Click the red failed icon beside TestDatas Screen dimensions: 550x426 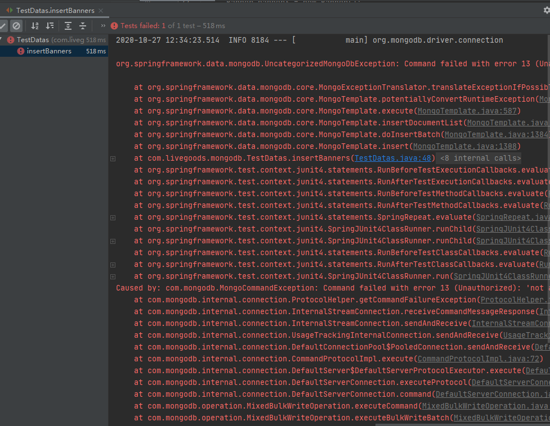coord(11,40)
